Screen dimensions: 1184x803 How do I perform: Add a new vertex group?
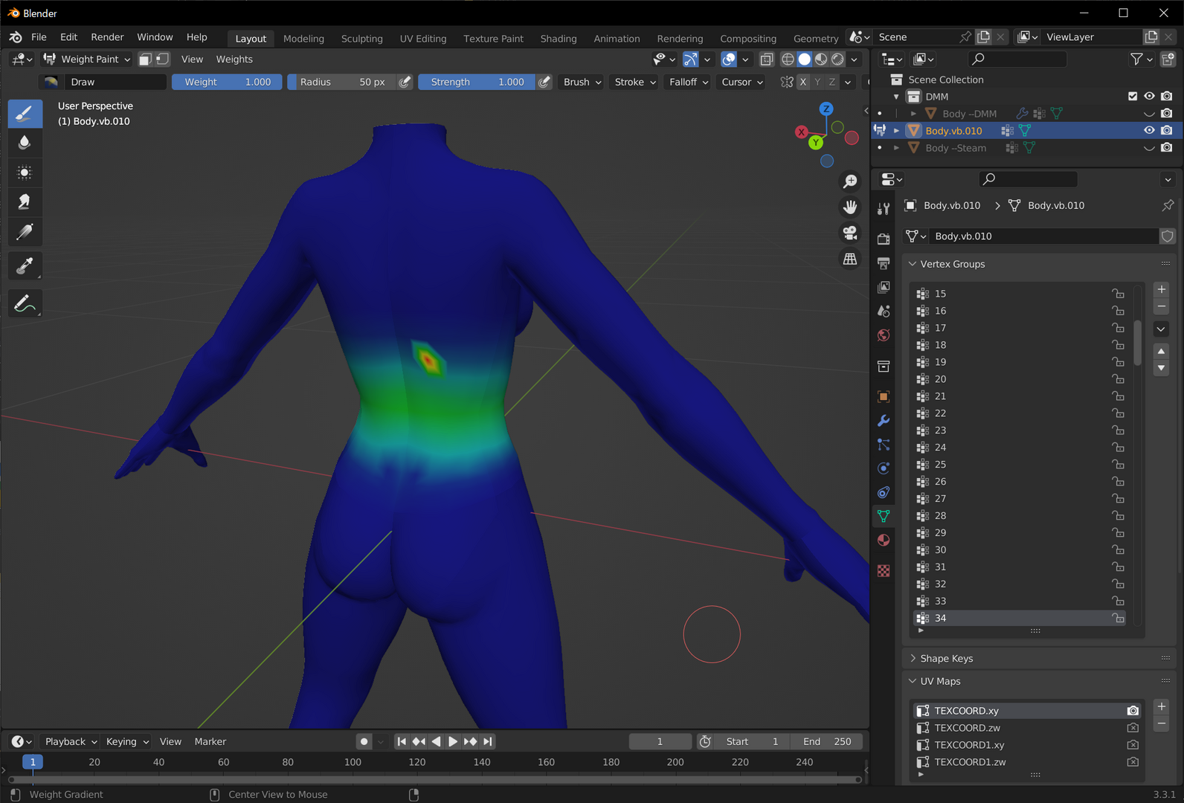[1162, 289]
